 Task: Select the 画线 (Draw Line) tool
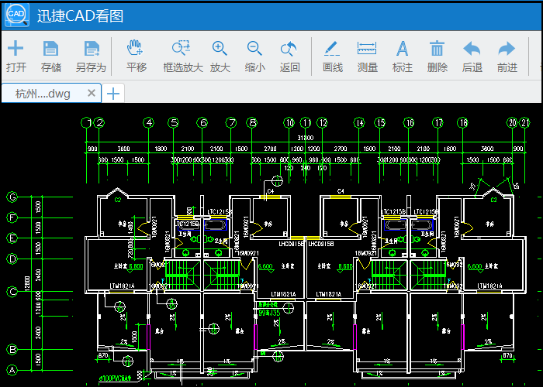point(333,56)
